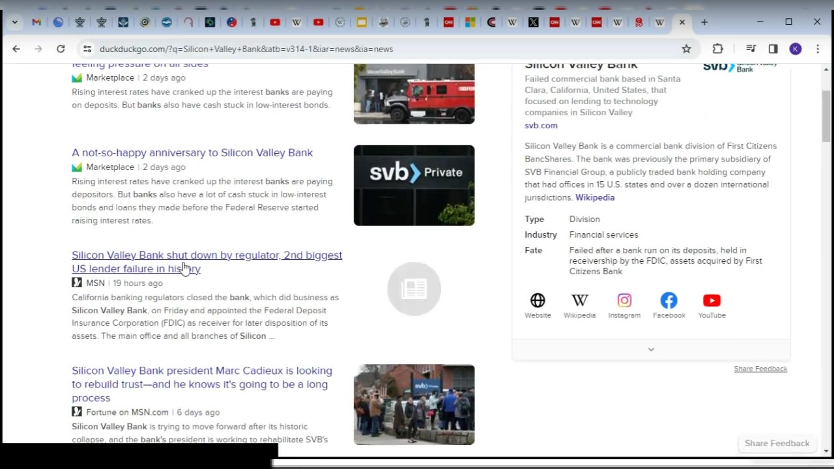Screen dimensions: 834x469
Task: Open the Extensions puzzle icon
Action: 718,49
